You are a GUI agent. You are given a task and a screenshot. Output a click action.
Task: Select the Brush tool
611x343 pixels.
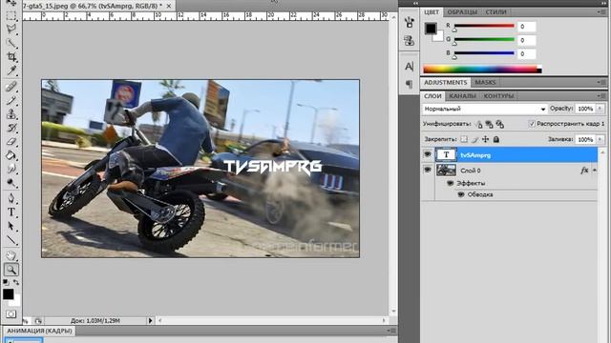coord(11,100)
